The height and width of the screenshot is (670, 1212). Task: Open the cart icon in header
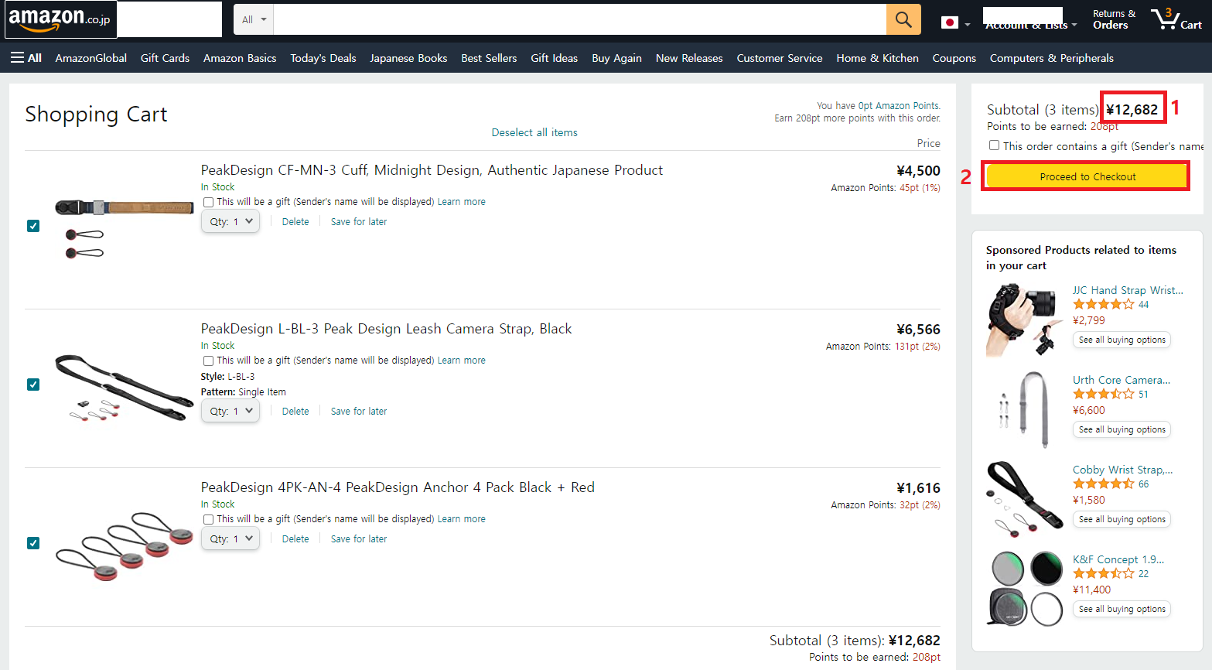point(1176,19)
